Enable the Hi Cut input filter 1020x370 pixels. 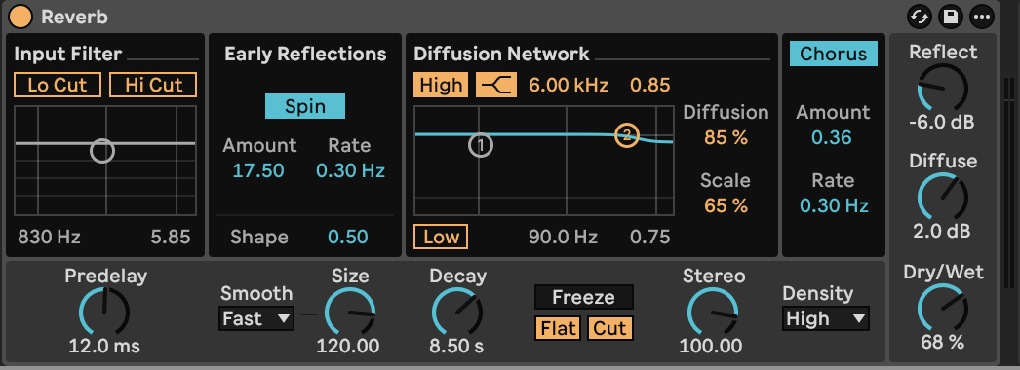(153, 85)
